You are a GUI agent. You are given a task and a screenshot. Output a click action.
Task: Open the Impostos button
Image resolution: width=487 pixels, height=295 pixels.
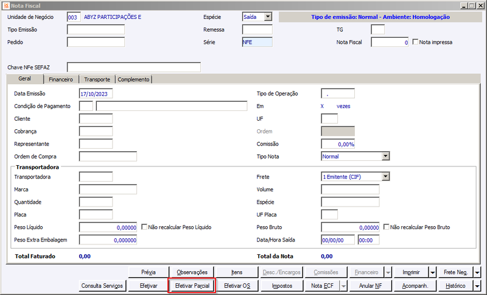[282, 286]
